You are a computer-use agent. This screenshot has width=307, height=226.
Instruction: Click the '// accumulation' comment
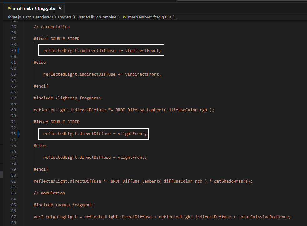pyautogui.click(x=52, y=27)
